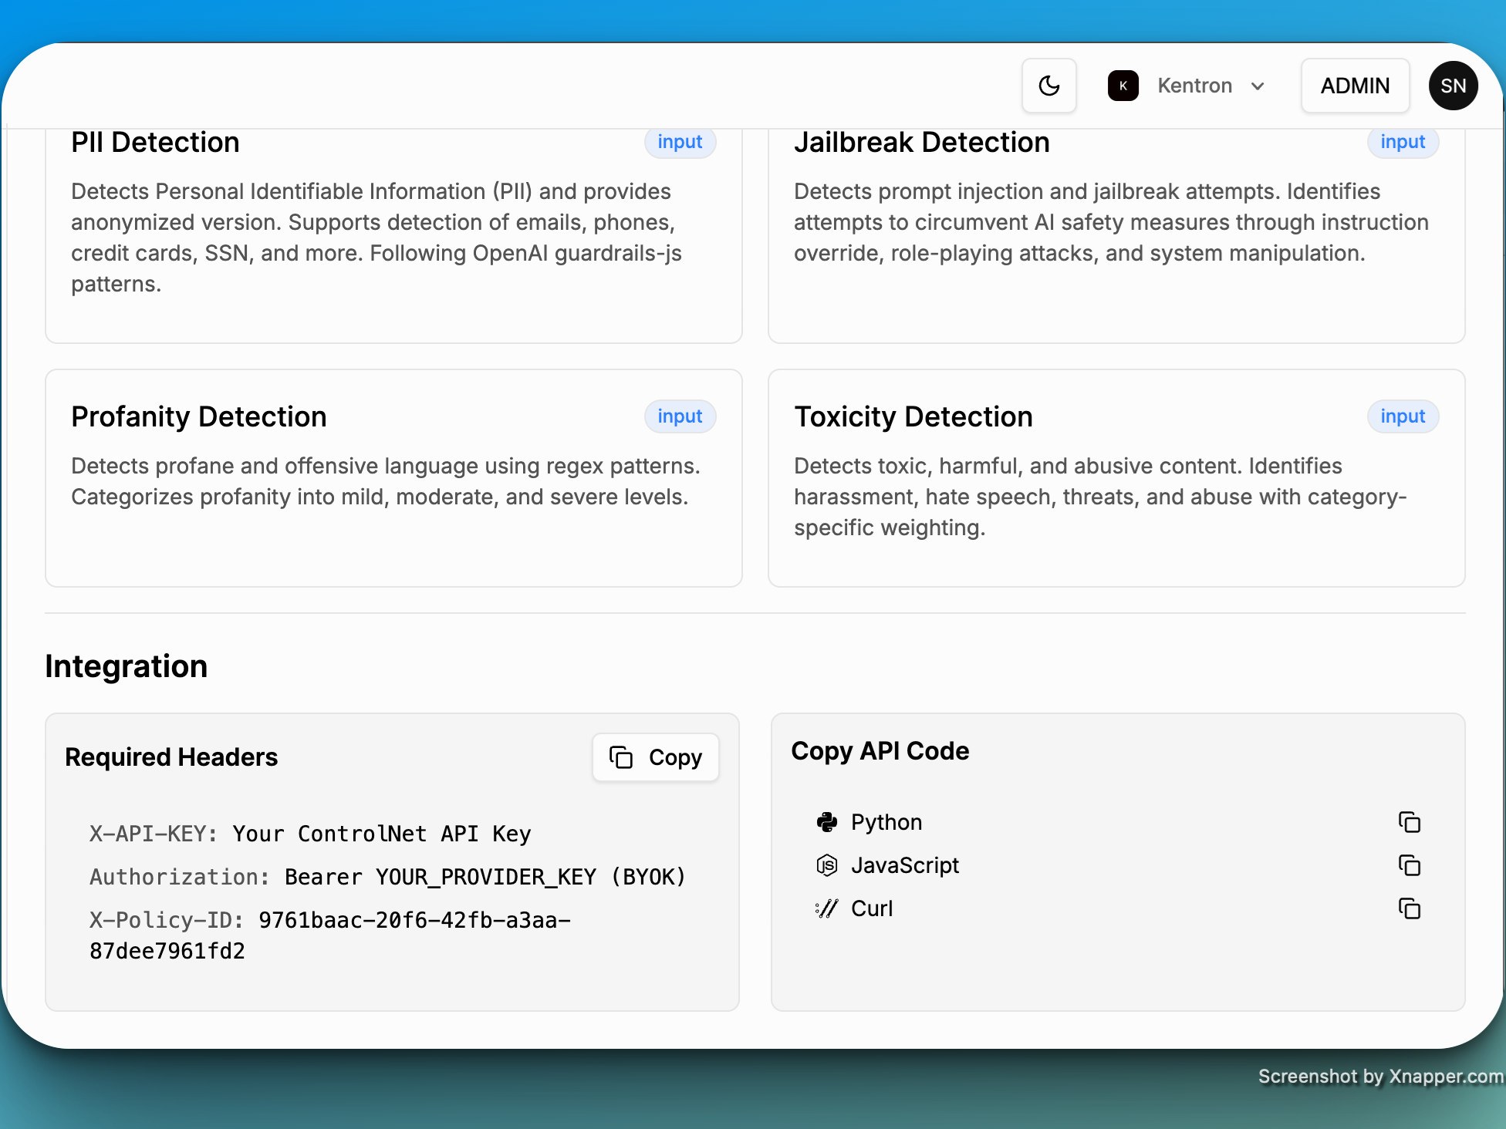Viewport: 1506px width, 1129px height.
Task: Click the input tag on Toxicity Detection
Action: pos(1402,416)
